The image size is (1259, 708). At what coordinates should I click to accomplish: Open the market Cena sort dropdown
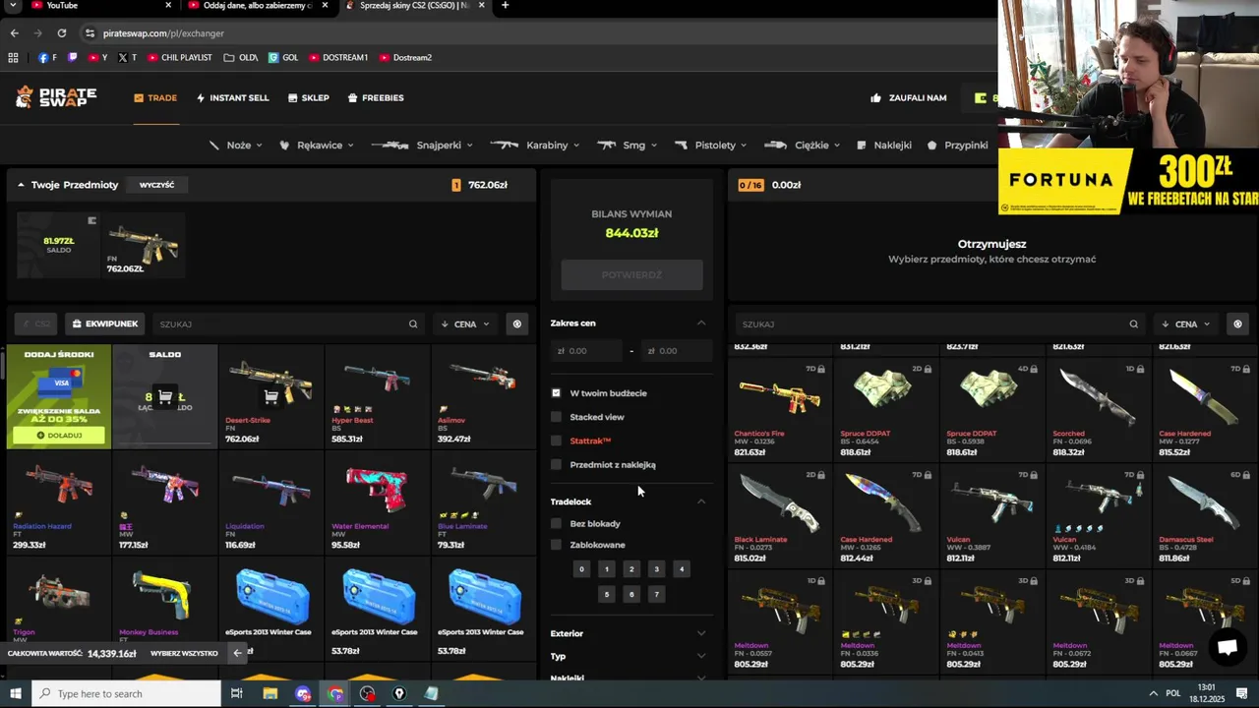pos(1186,324)
